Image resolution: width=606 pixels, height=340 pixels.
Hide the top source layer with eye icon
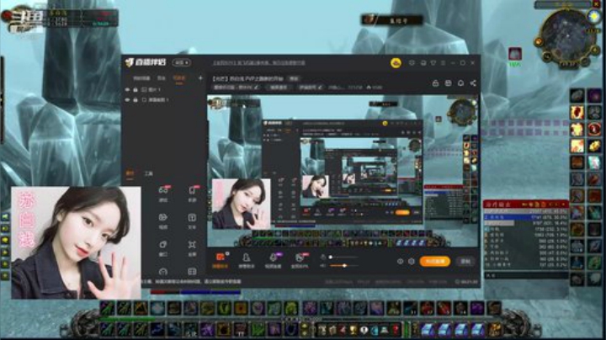(x=127, y=90)
